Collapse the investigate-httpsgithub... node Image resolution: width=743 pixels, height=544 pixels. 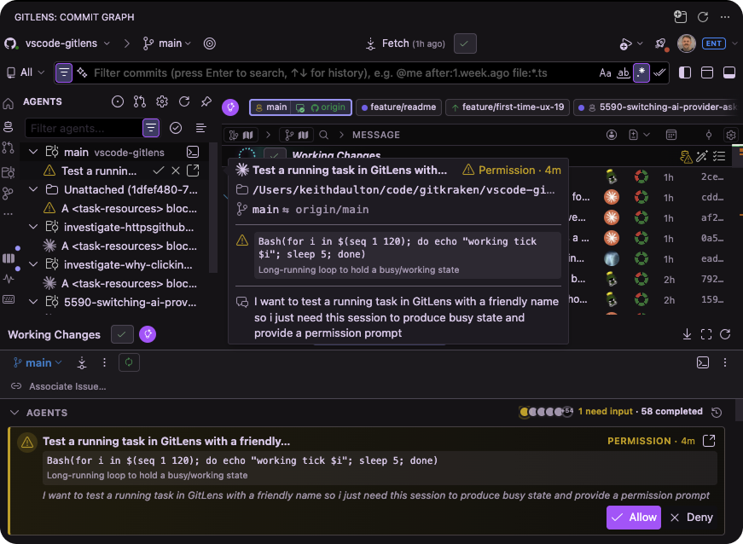33,227
